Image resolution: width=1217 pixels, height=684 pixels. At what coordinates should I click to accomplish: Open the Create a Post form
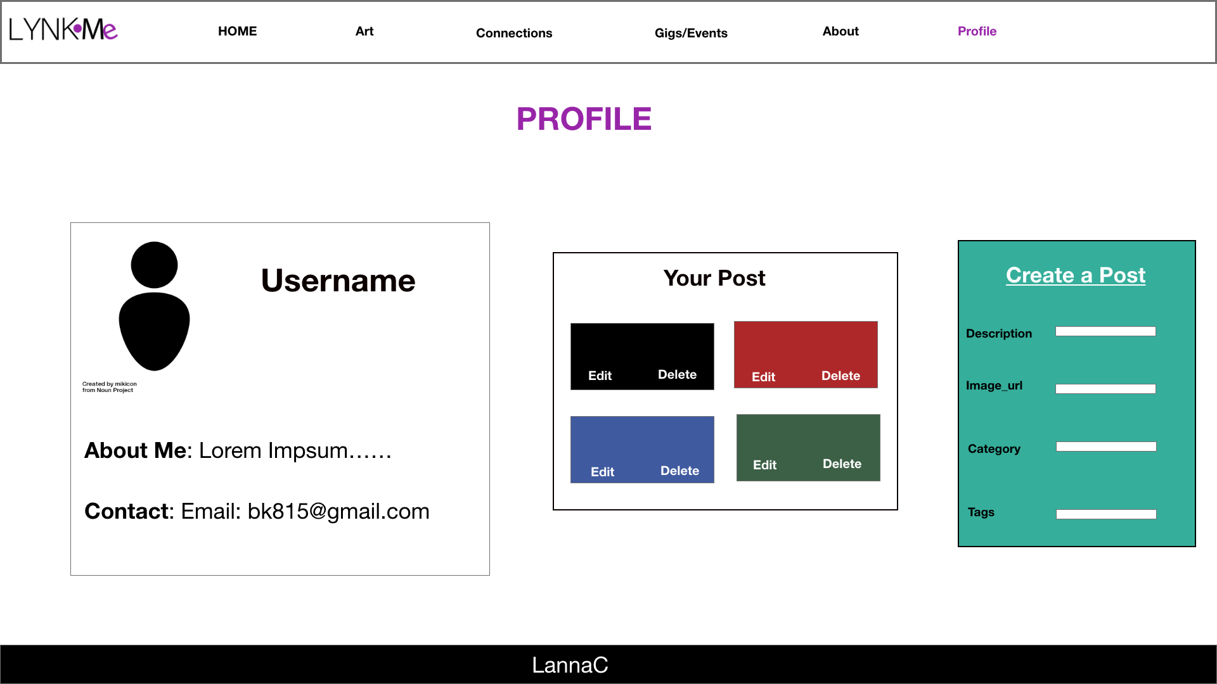tap(1076, 275)
